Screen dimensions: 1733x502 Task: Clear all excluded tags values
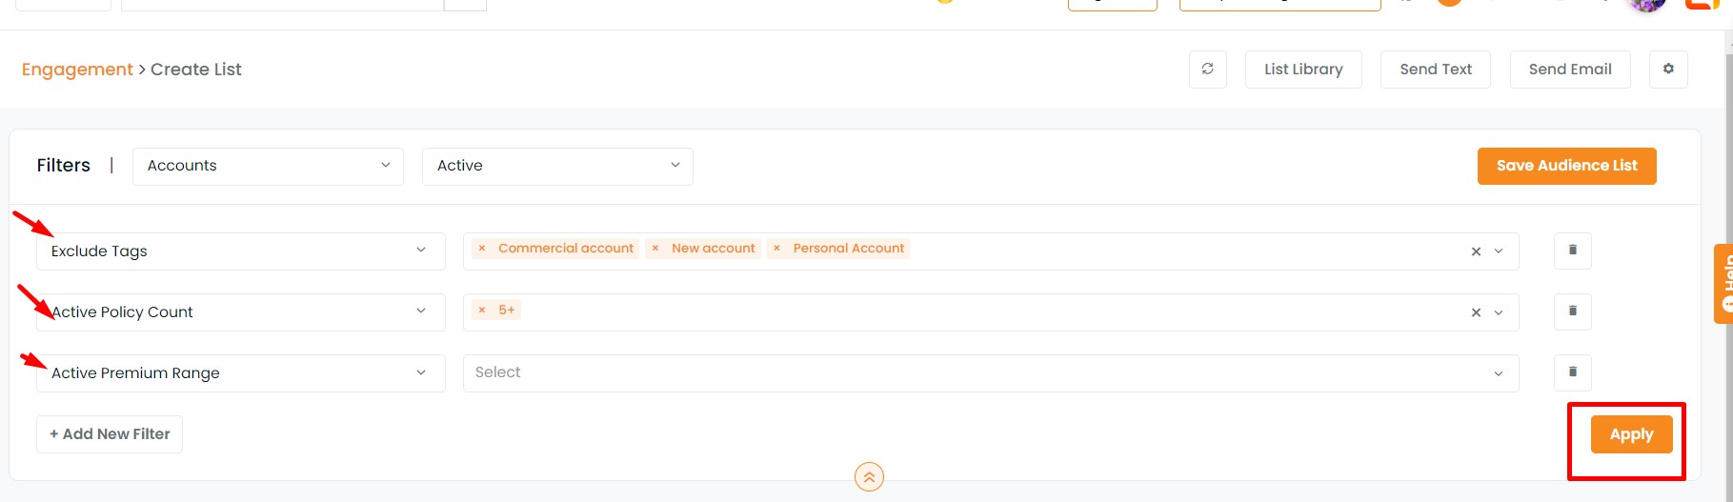(1476, 251)
